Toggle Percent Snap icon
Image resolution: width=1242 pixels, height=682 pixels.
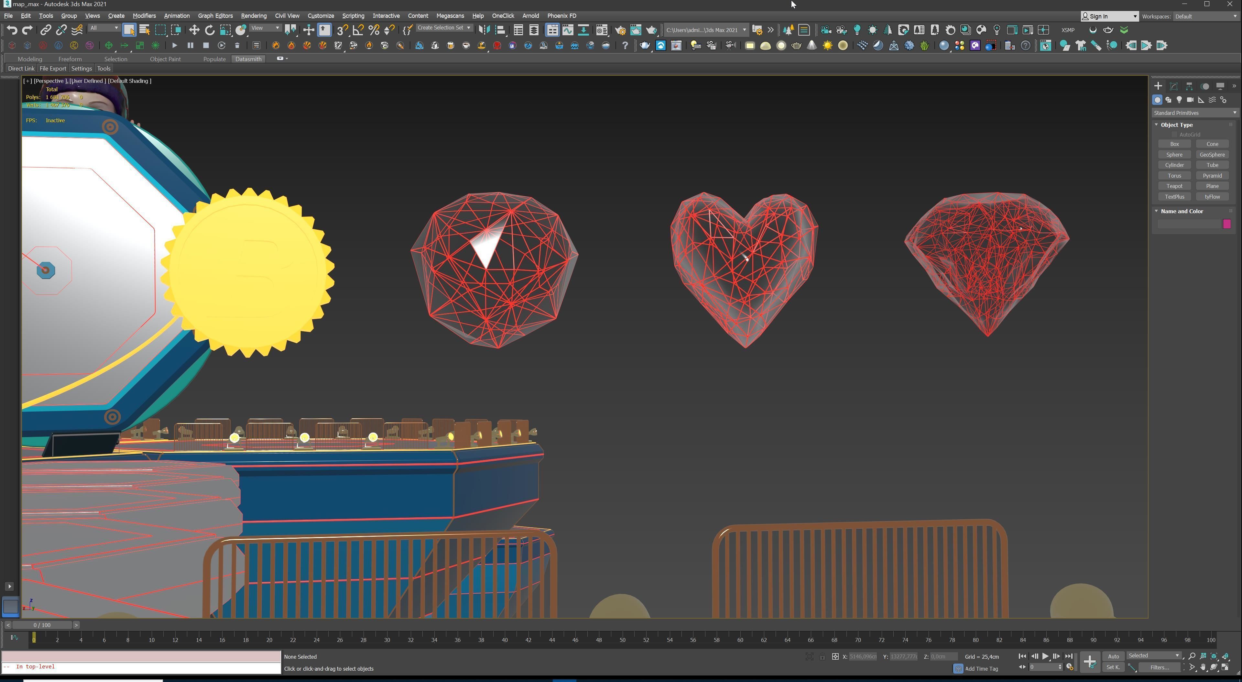[x=374, y=30]
